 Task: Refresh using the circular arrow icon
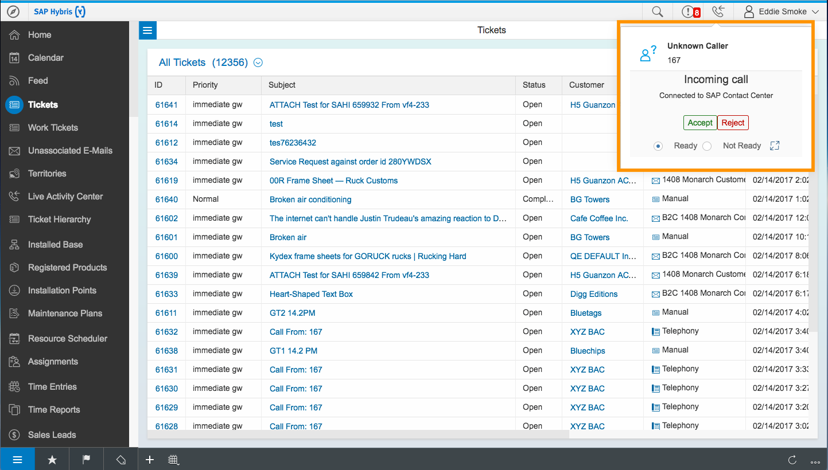(x=792, y=460)
